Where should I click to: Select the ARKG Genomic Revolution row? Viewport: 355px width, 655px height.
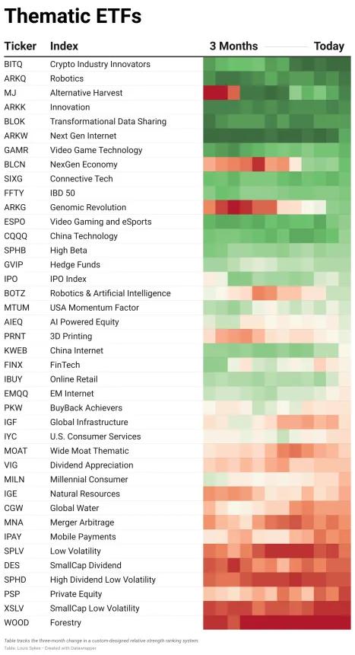point(177,207)
